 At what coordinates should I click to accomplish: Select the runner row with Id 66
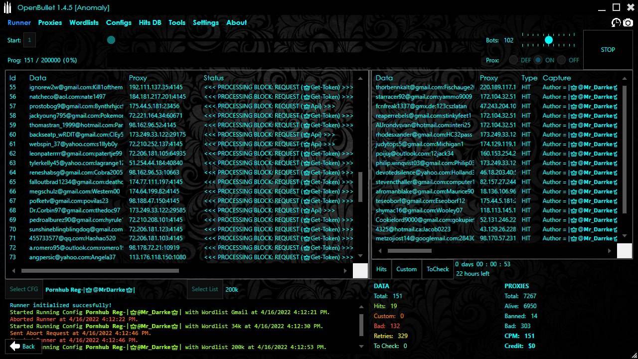click(x=181, y=191)
